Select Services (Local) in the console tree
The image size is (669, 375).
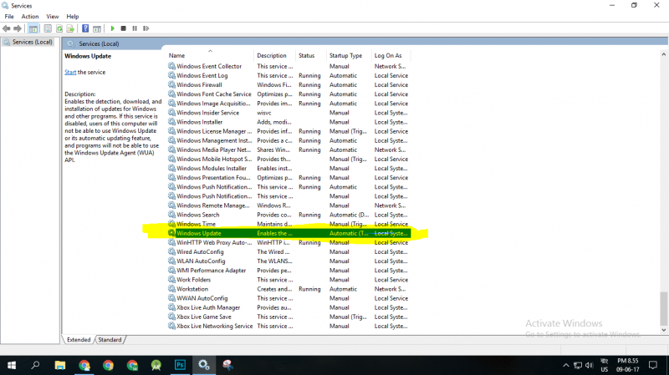click(x=28, y=42)
